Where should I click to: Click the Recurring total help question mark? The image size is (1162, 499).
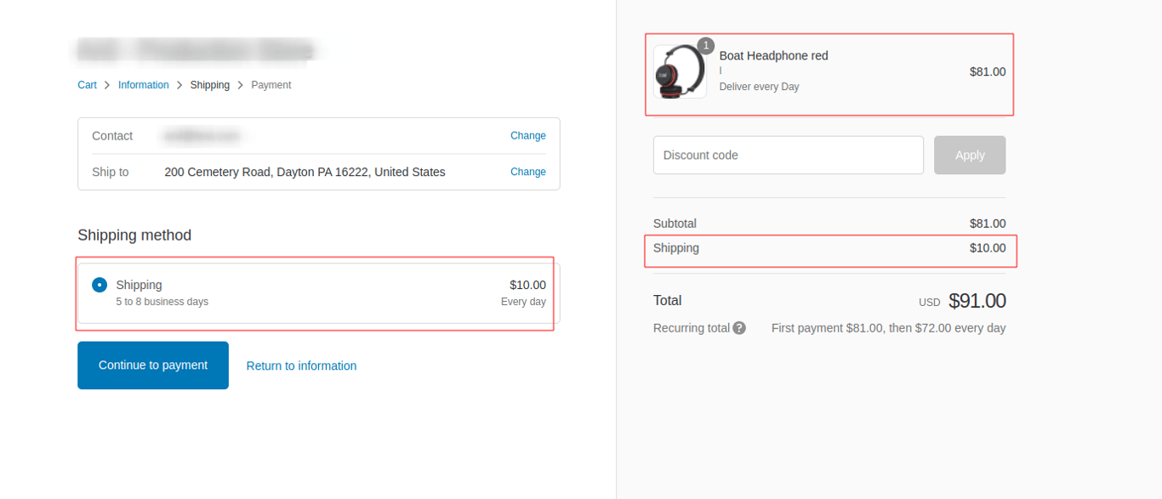(x=739, y=328)
